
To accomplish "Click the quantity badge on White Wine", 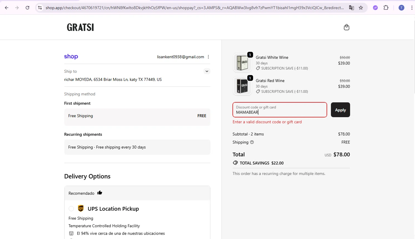I will point(250,55).
